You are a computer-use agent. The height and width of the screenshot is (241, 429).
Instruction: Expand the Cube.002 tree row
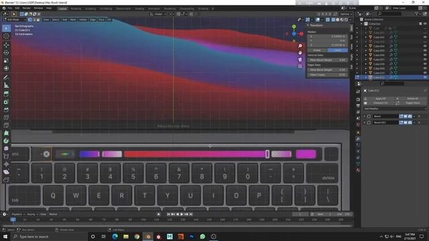tap(366, 37)
